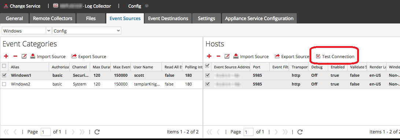Screen dimensions: 400x140
Task: Click Export Source icon in Hosts panel
Action: click(277, 56)
